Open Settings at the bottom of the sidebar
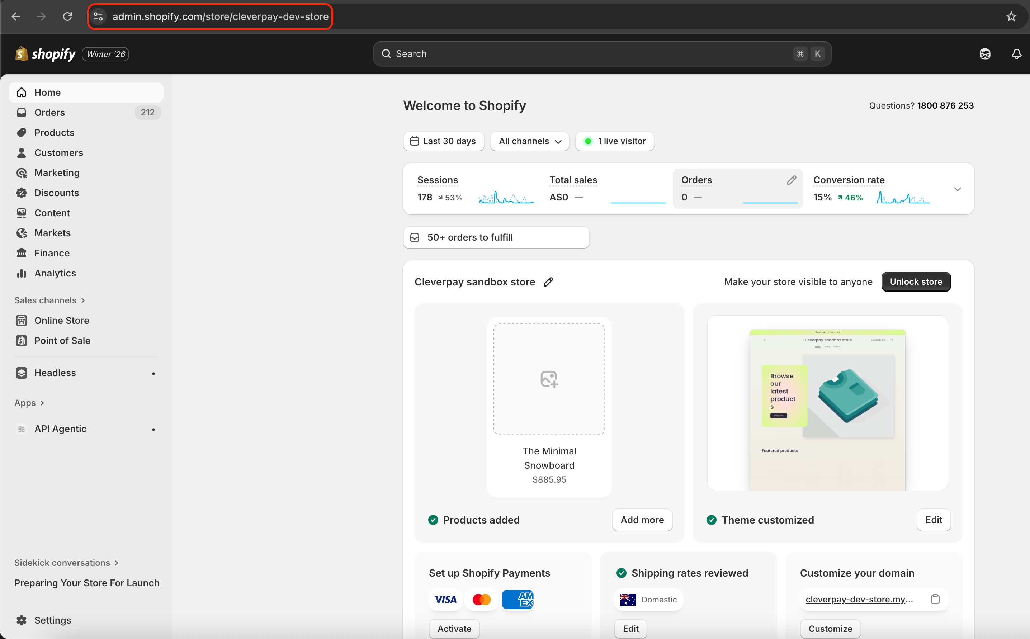The height and width of the screenshot is (639, 1030). 52,620
